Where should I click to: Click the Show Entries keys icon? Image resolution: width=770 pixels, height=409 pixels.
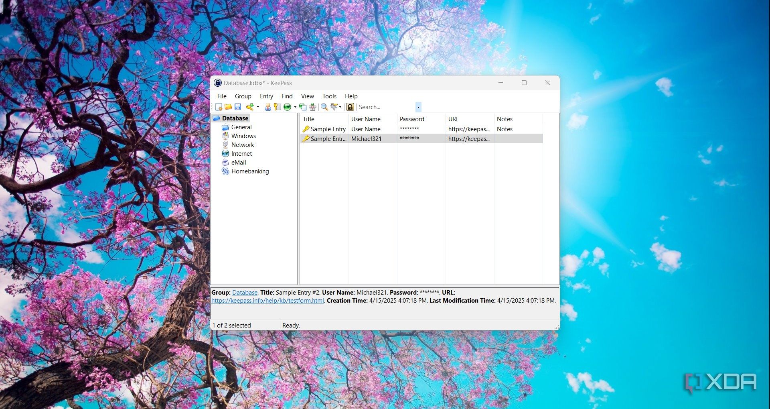(334, 107)
